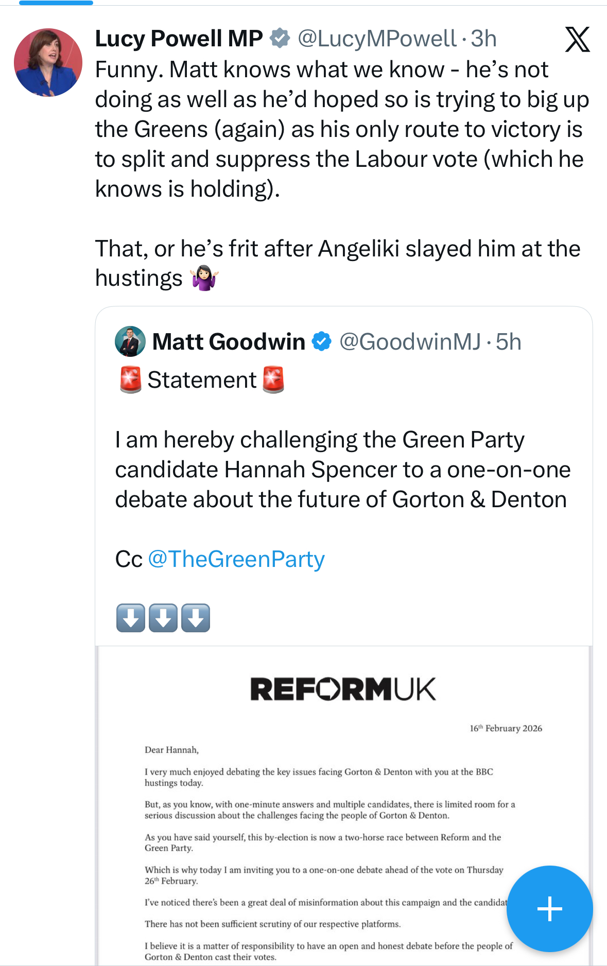Tap the first red siren emoji
This screenshot has height=966, width=607.
131,380
